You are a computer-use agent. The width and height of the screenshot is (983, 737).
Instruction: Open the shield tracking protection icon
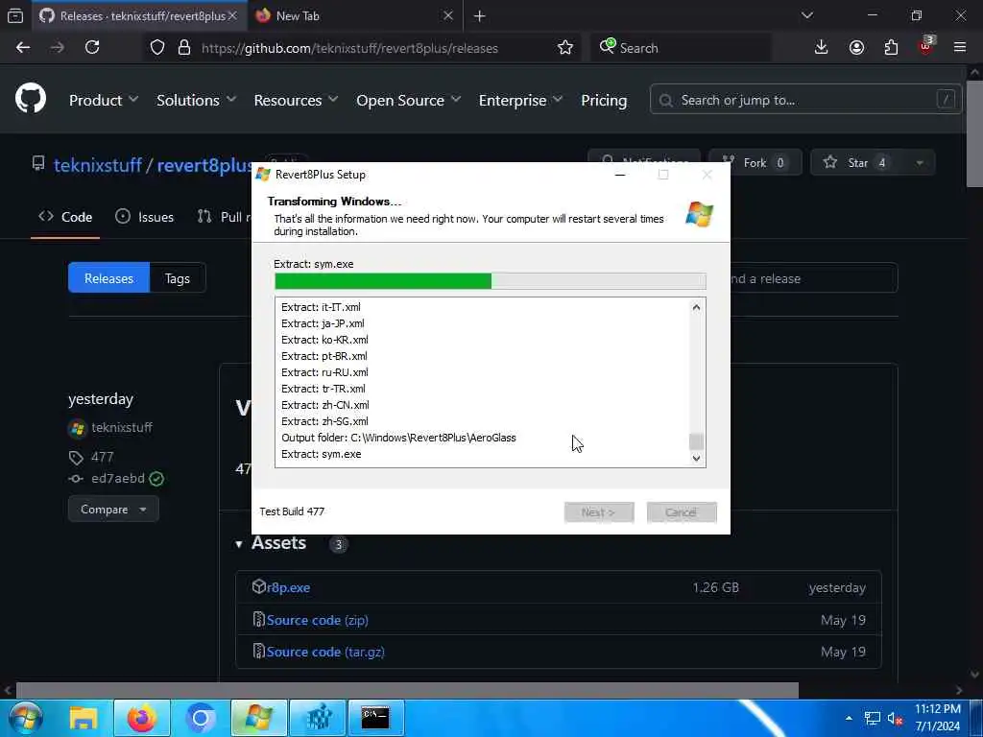click(x=157, y=48)
